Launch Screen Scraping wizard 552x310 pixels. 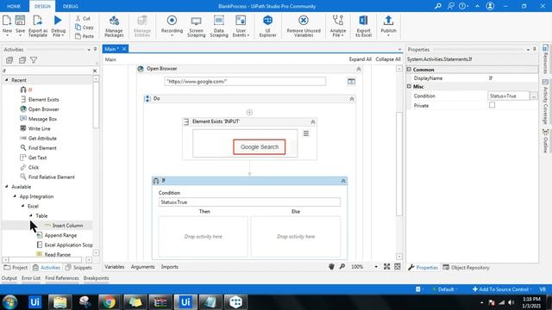pos(196,27)
